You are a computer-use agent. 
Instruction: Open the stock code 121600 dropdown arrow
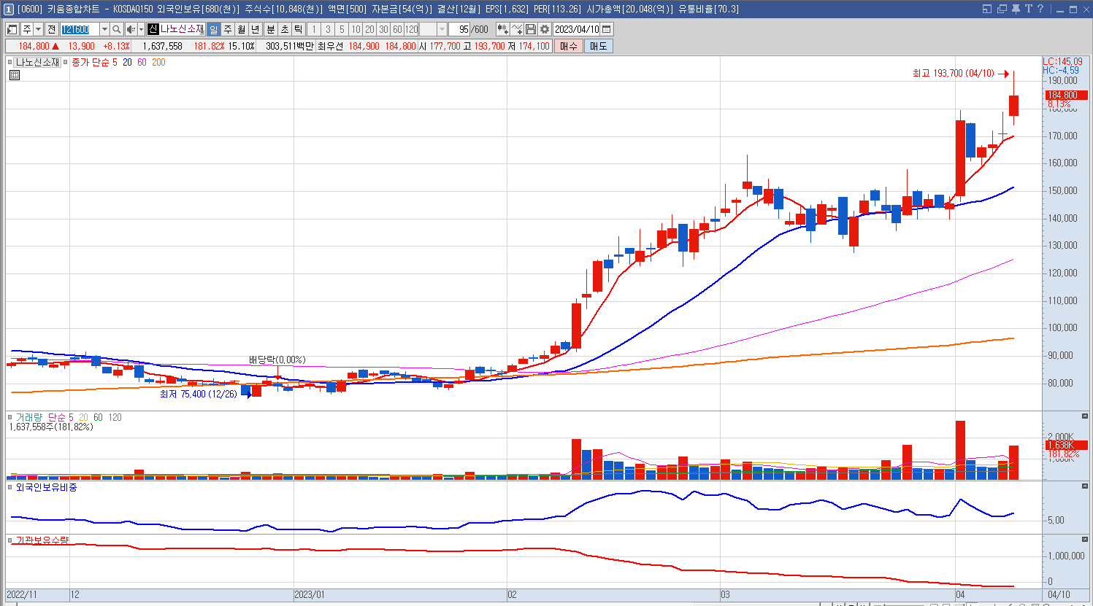pyautogui.click(x=104, y=29)
